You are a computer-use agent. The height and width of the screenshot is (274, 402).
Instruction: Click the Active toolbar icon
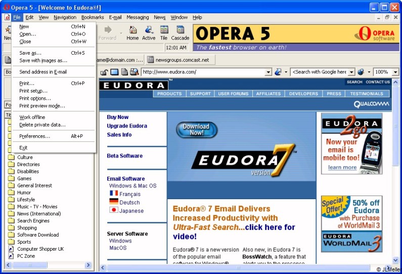[149, 30]
